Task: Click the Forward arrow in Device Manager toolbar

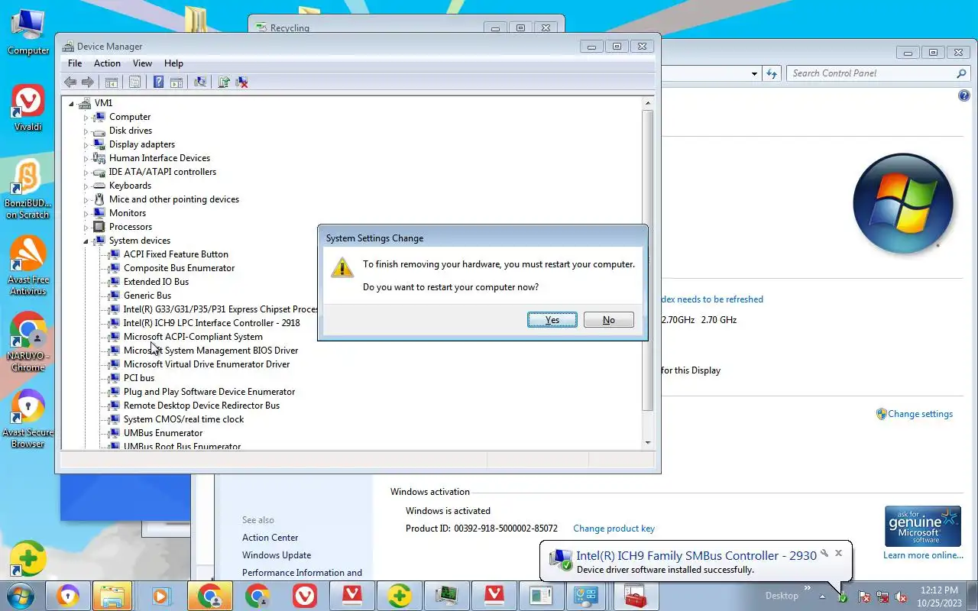Action: coord(88,82)
